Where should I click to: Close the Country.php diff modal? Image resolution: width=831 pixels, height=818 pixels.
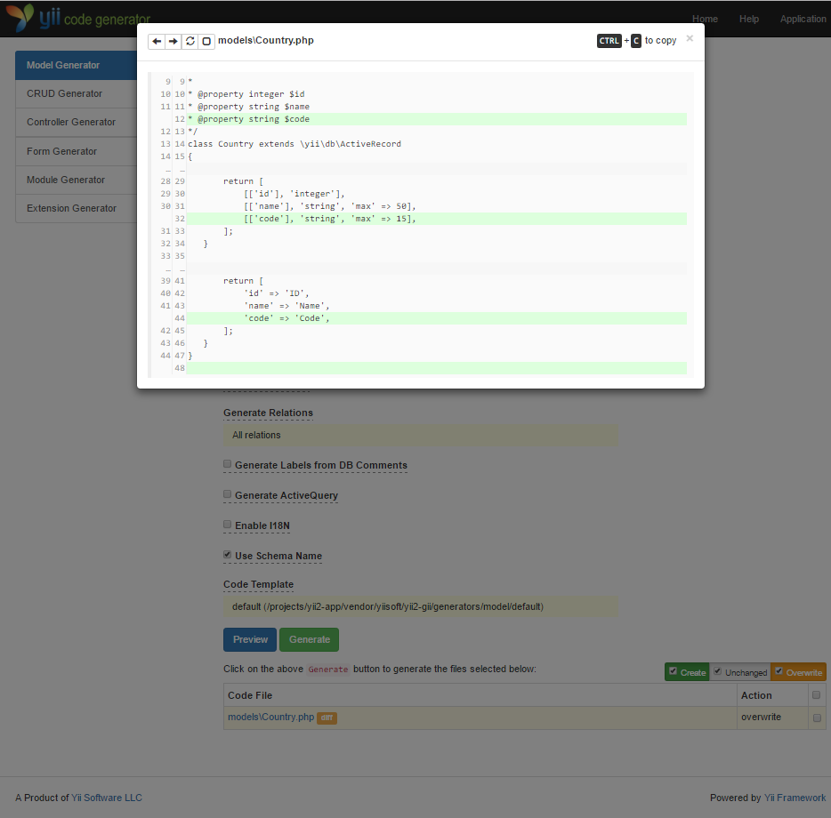(690, 38)
